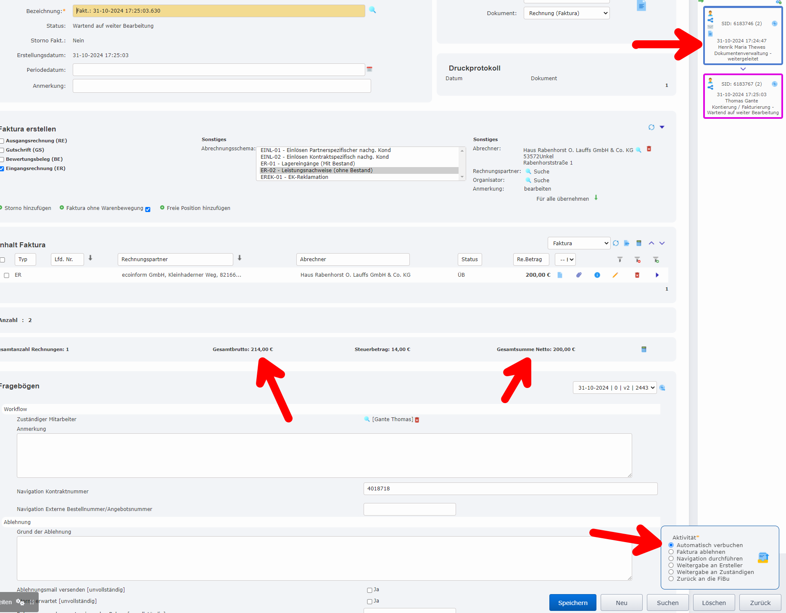Select the Faktura ablehnen radio button
786x613 pixels.
pyautogui.click(x=671, y=552)
